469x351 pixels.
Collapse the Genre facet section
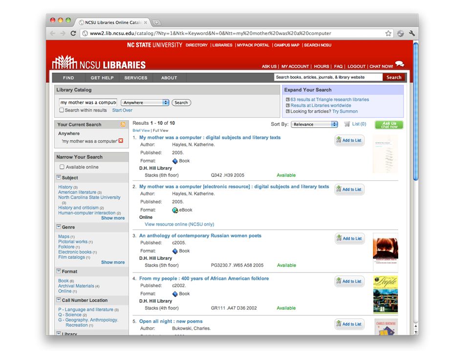coord(59,227)
